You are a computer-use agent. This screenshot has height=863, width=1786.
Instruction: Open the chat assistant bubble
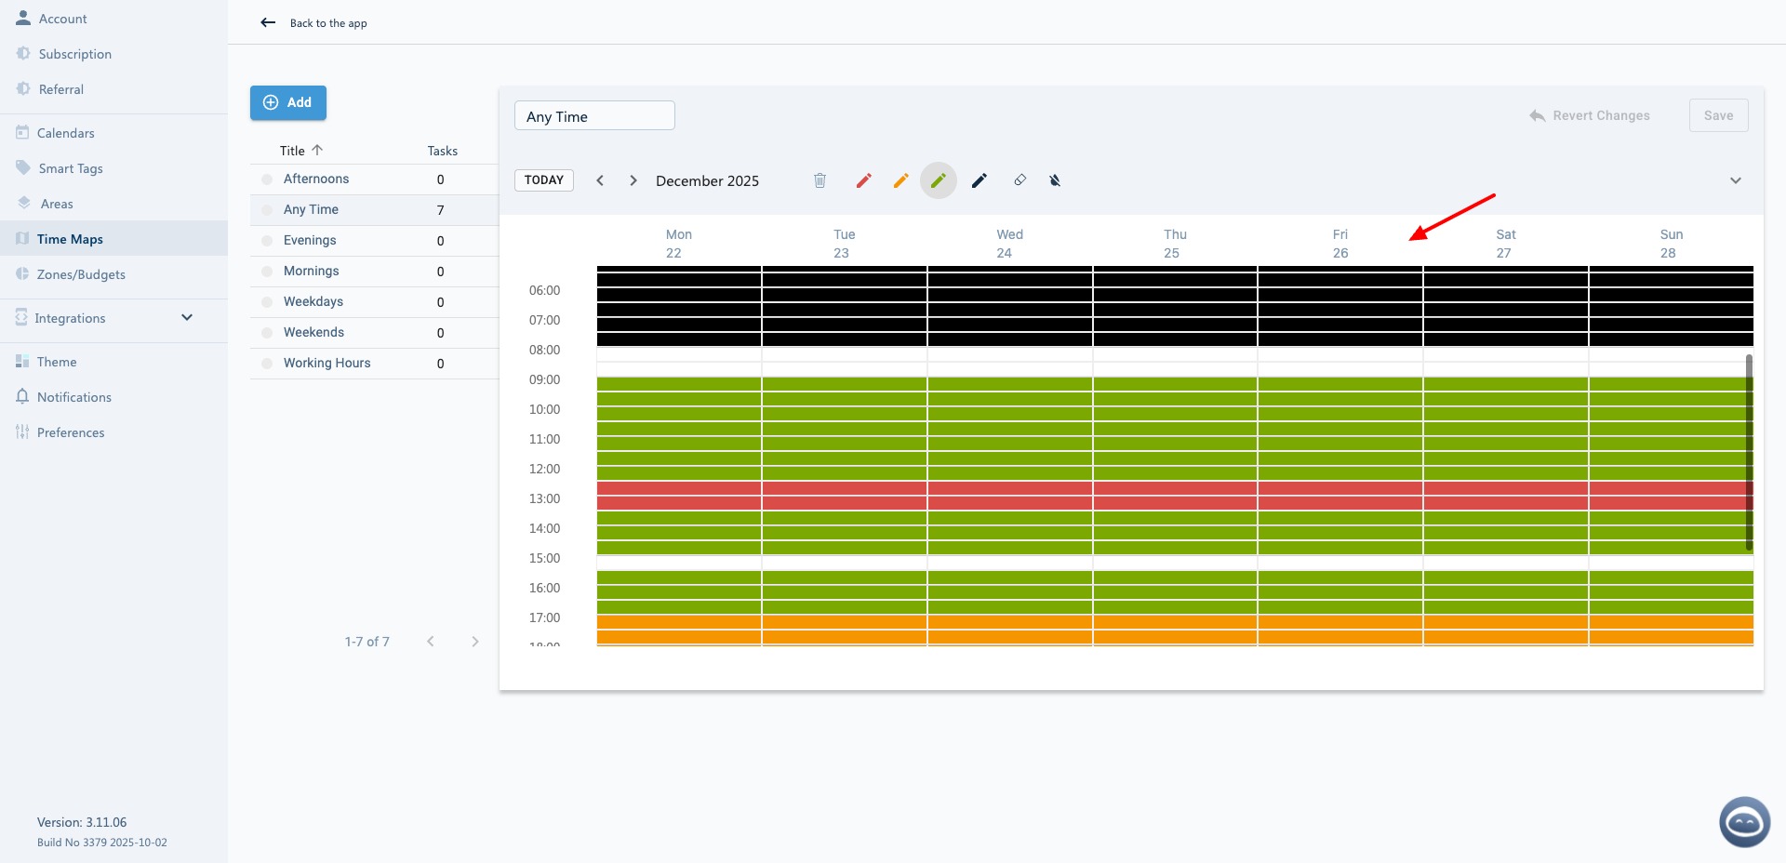click(1744, 822)
